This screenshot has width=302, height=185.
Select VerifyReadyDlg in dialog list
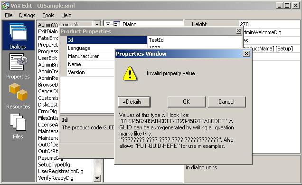point(56,178)
